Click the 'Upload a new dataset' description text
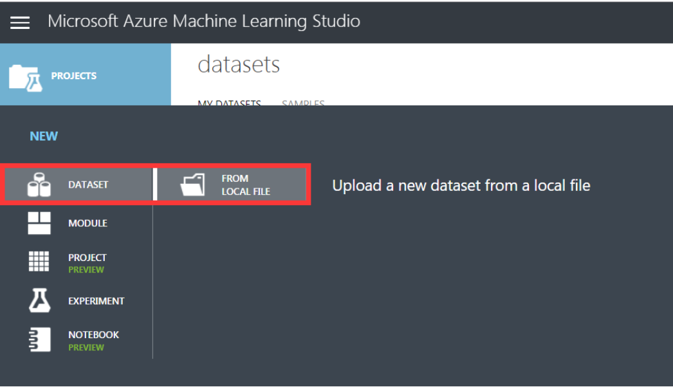This screenshot has height=387, width=673. [461, 186]
